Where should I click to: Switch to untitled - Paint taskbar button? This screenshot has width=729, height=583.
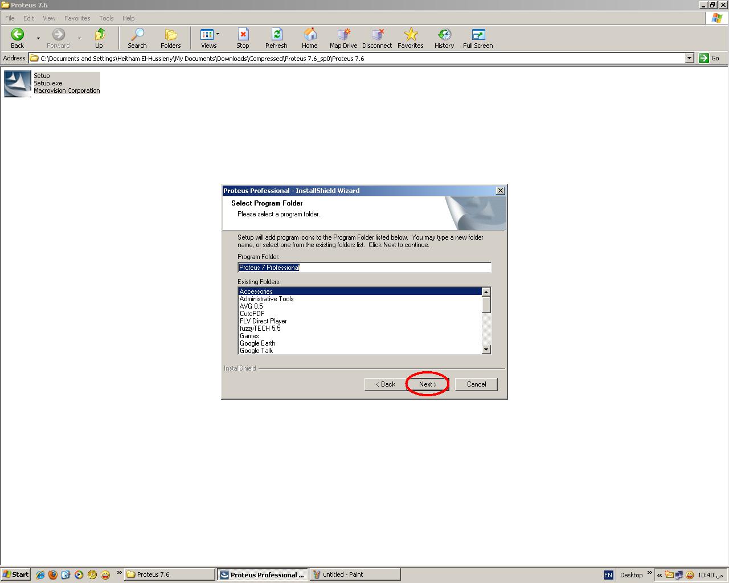tap(354, 574)
